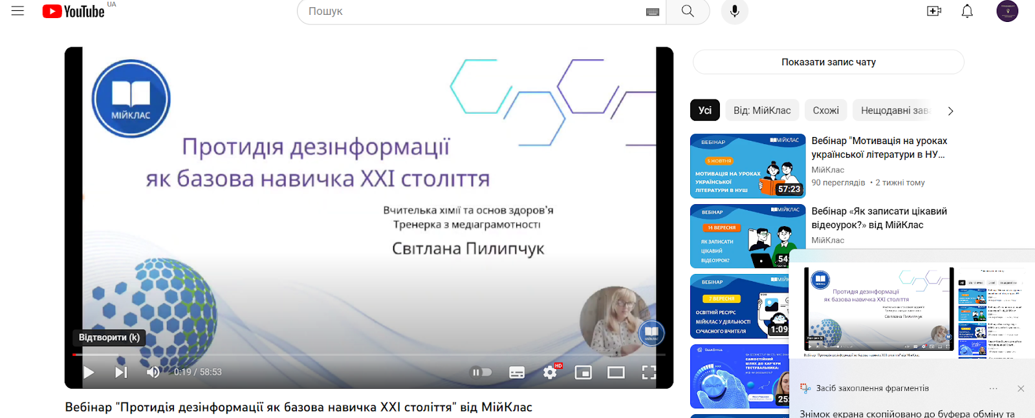1035x418 pixels.
Task: Enter full screen mode
Action: tap(649, 372)
